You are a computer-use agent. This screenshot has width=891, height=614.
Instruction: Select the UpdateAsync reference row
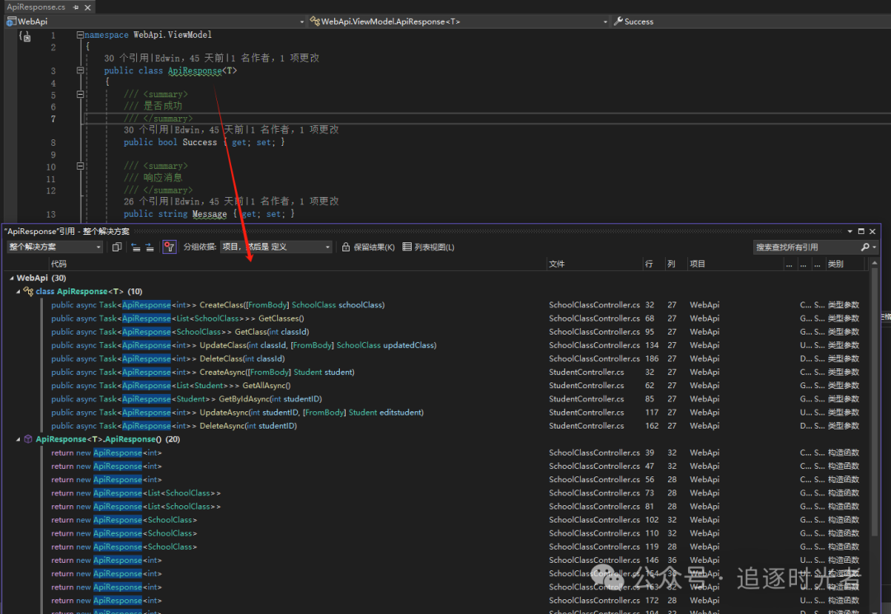(x=455, y=413)
